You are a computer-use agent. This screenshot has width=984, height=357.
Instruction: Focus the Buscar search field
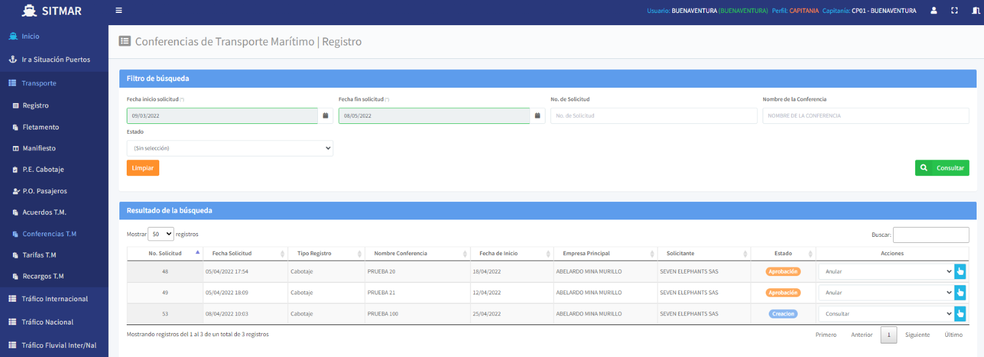pos(930,235)
